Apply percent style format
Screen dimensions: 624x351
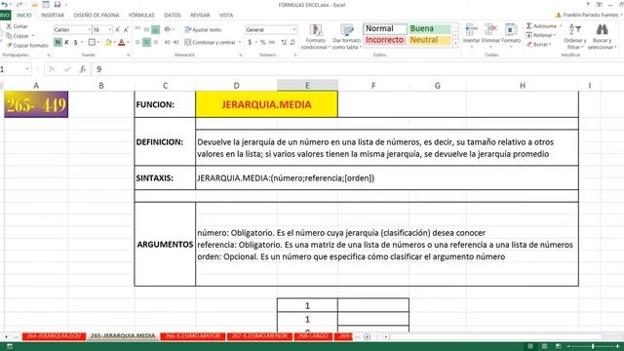pos(262,42)
